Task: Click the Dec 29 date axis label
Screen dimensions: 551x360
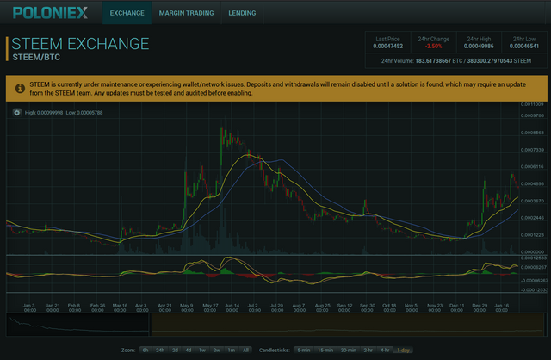Action: tap(480, 307)
